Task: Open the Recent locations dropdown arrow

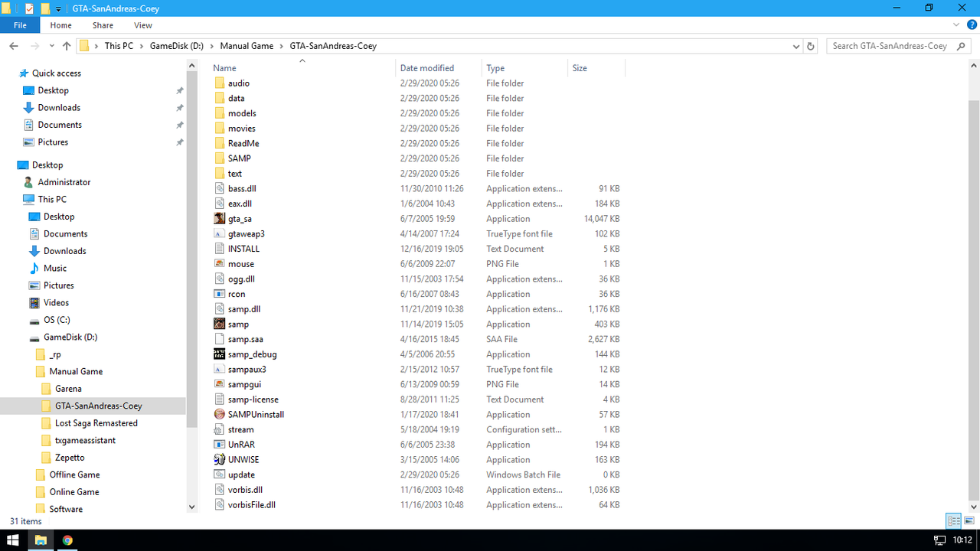Action: [51, 46]
